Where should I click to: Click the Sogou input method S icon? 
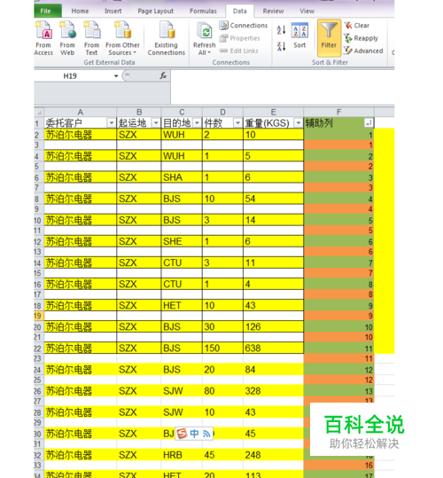coord(182,433)
